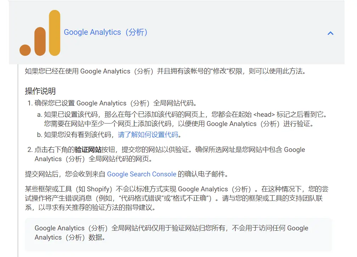Click the word Shopify in the paragraph
Screen dimensions: 357x257
[x=99, y=189]
